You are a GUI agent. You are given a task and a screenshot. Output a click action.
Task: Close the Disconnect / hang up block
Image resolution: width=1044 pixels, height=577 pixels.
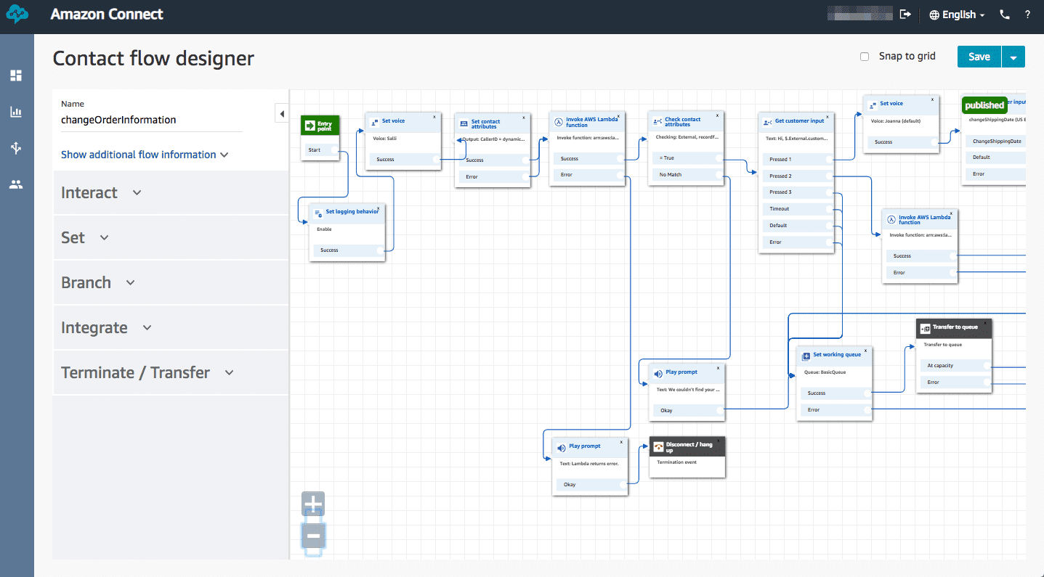tap(719, 440)
